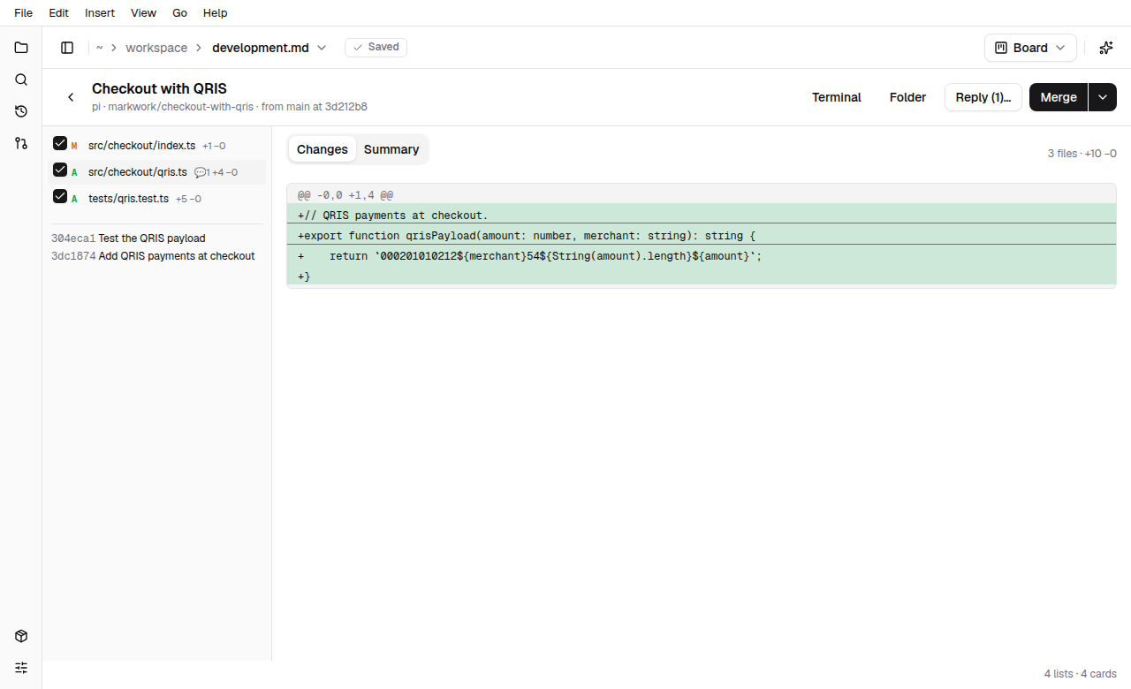Click the Folder button

(x=907, y=97)
